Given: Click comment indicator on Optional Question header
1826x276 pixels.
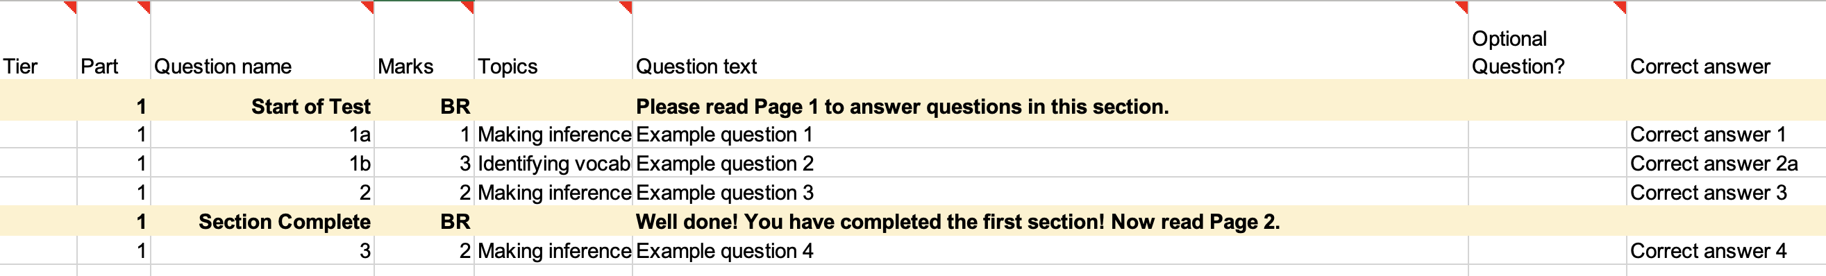Looking at the screenshot, I should click(x=1620, y=6).
